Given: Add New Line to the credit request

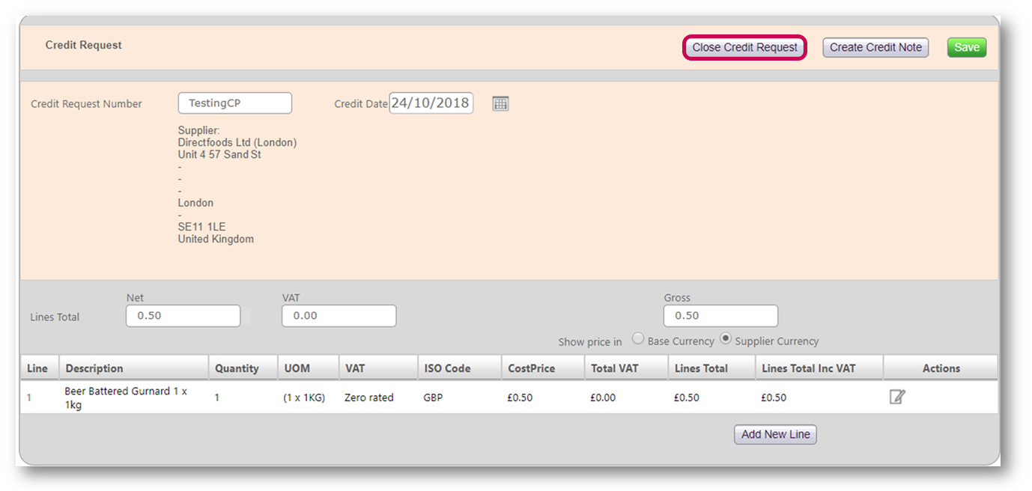Looking at the screenshot, I should pos(775,434).
